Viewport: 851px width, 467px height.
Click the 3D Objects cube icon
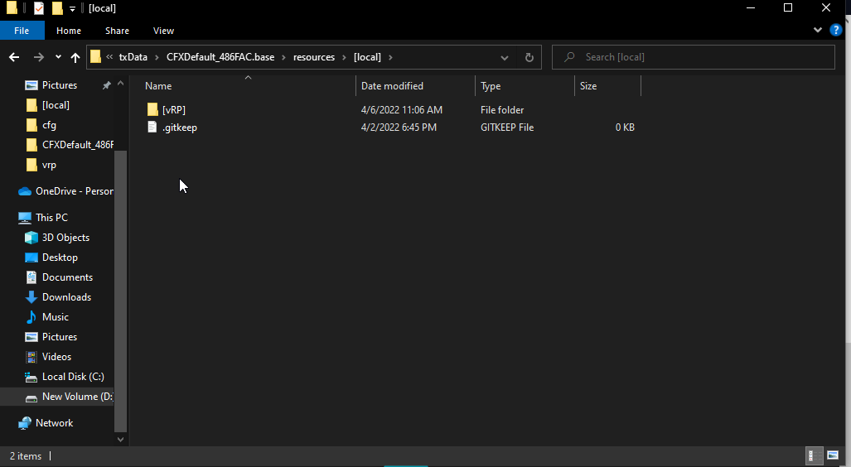point(31,238)
